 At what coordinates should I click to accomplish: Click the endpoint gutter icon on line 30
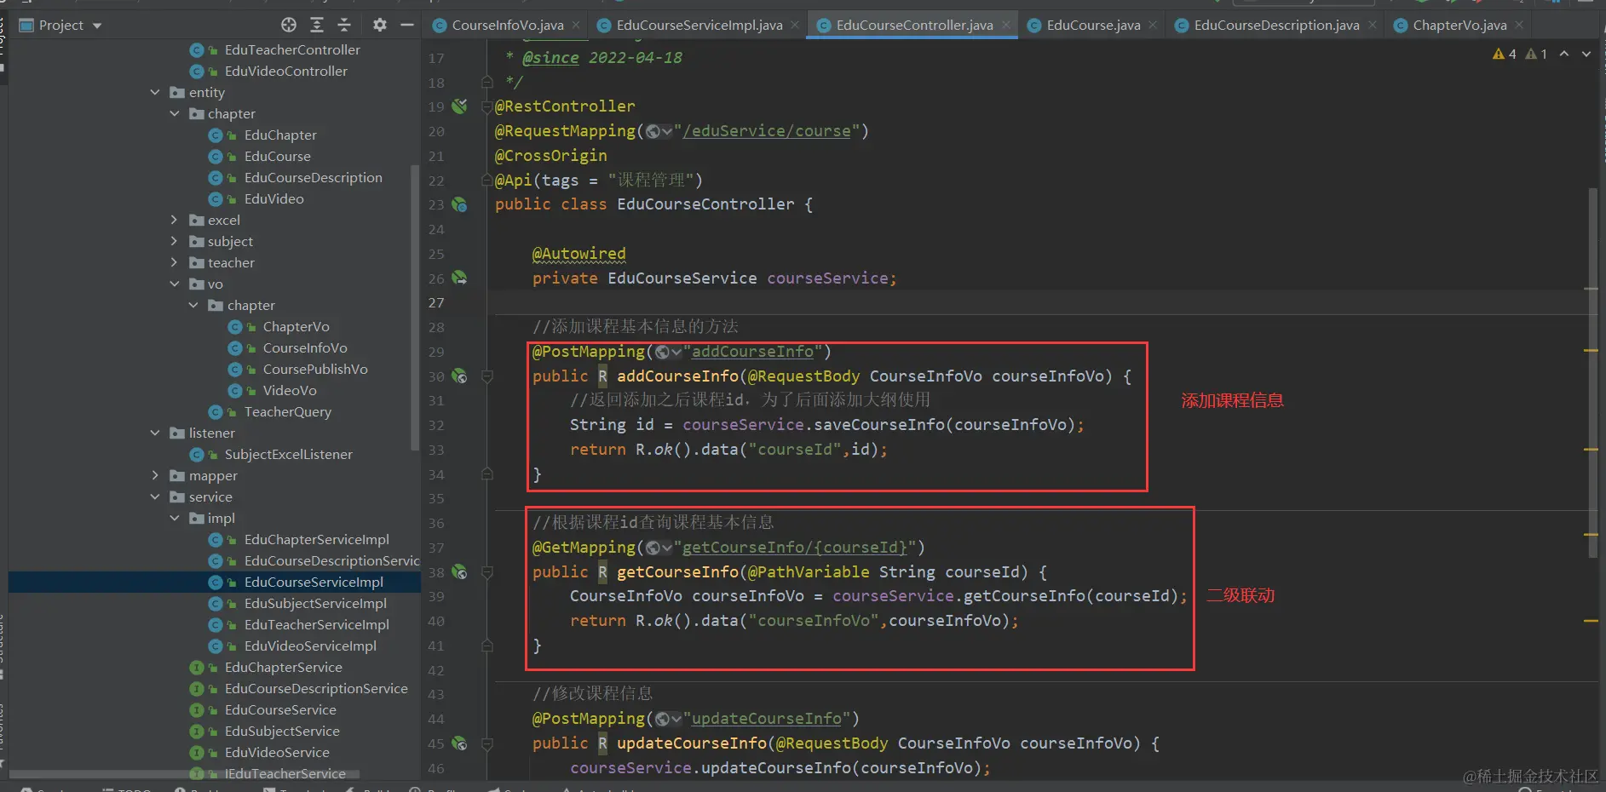[460, 376]
